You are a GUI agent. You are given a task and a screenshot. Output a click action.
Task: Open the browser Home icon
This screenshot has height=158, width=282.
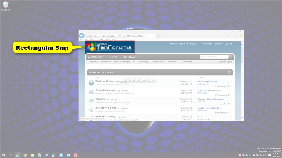click(x=230, y=36)
